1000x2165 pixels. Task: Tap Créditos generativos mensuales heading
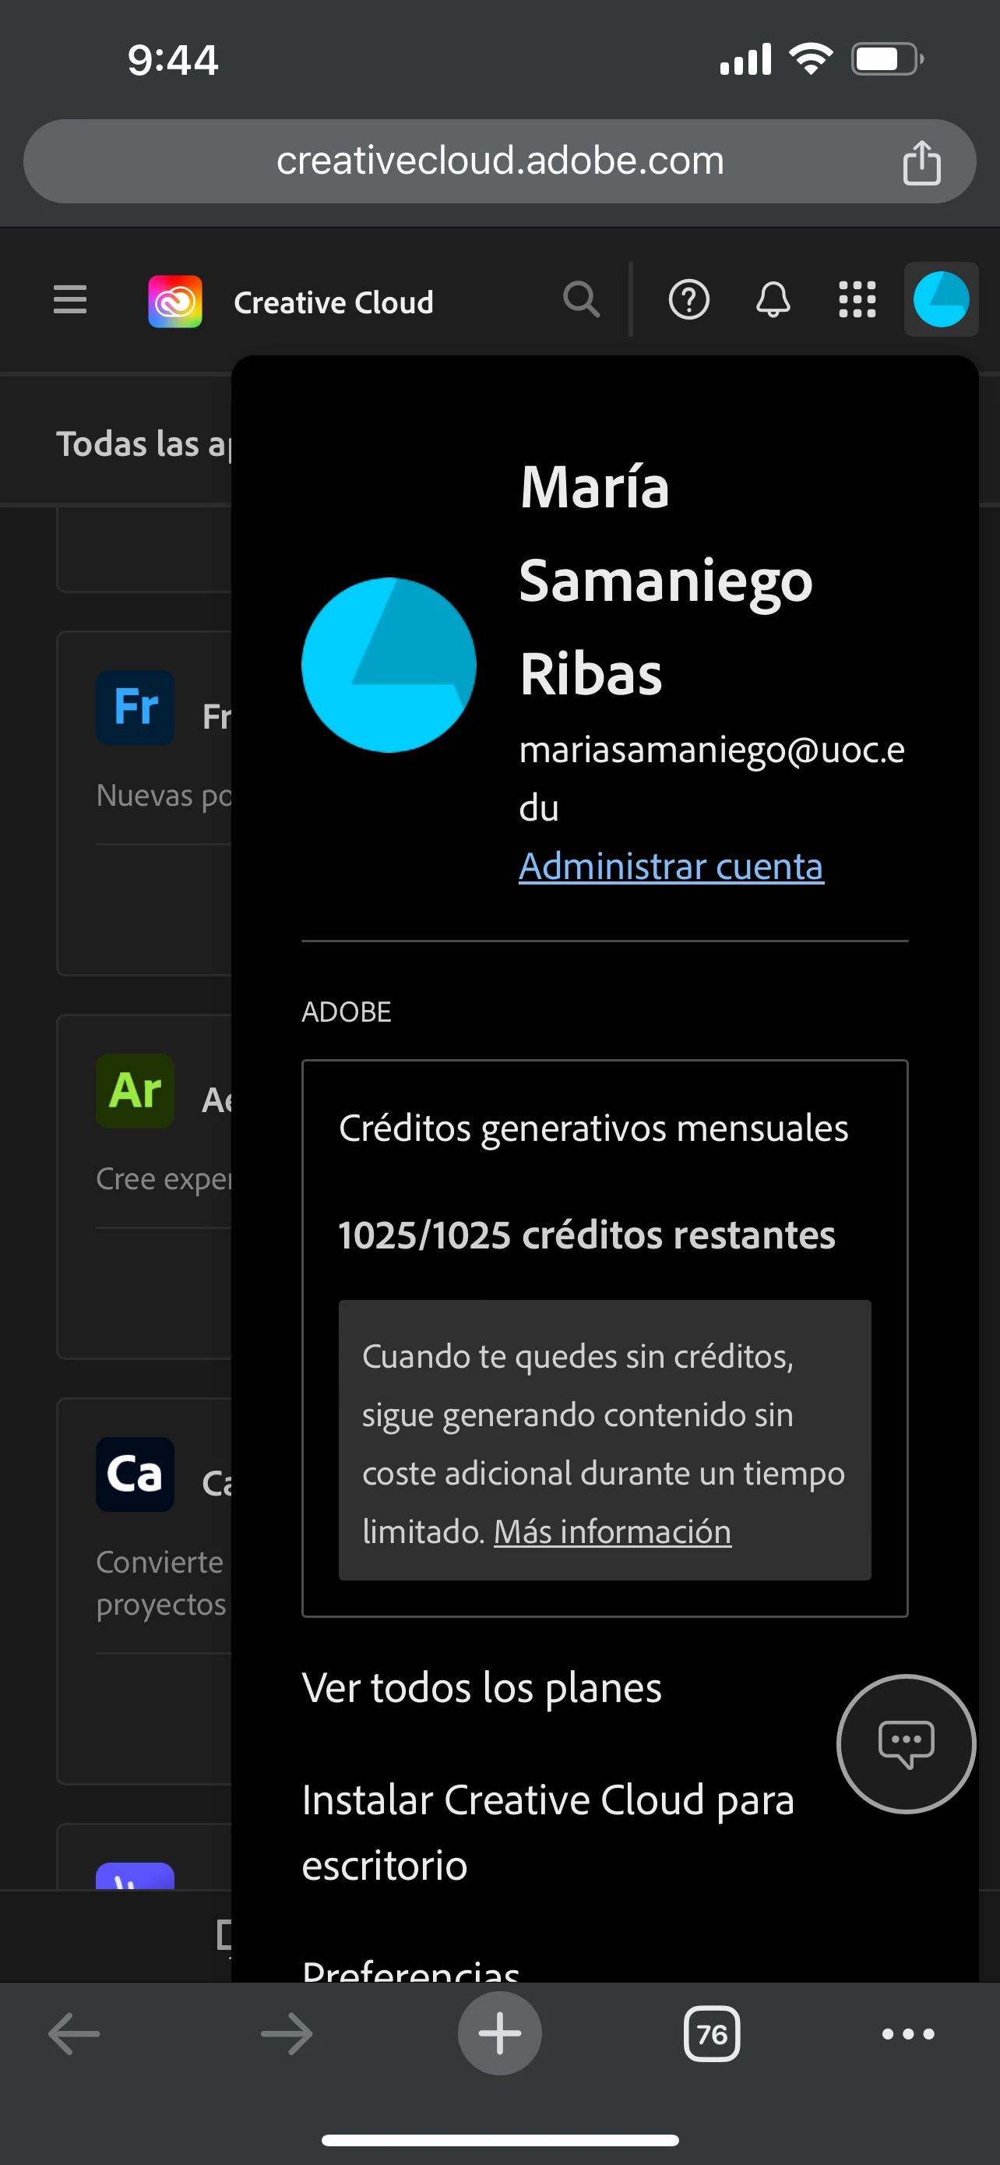click(593, 1128)
